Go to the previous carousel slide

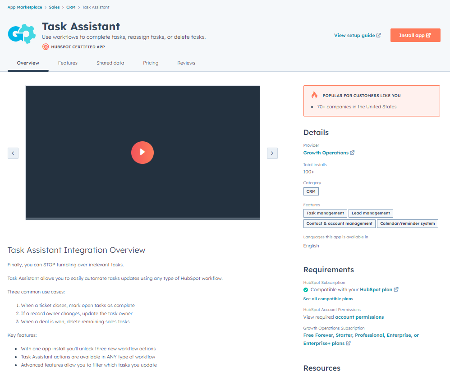coord(13,153)
